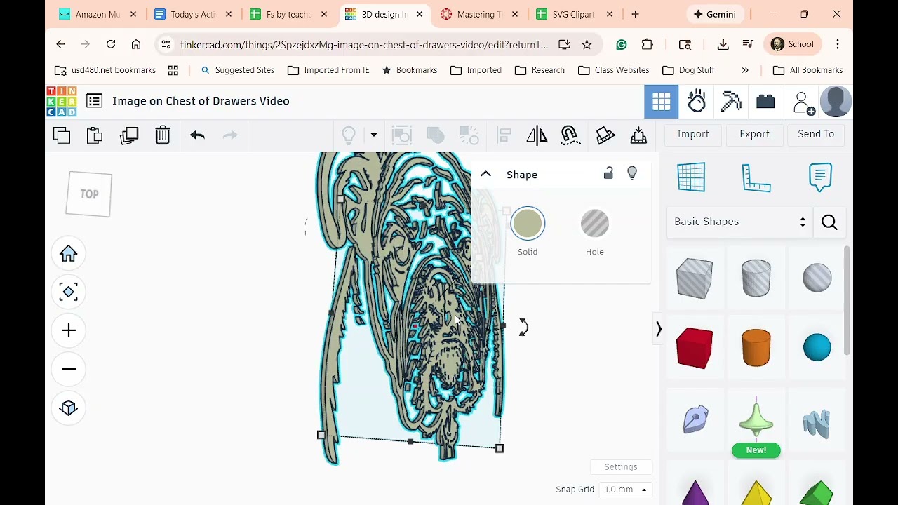This screenshot has width=898, height=505.
Task: Select the orange cylinder shape
Action: tap(756, 347)
